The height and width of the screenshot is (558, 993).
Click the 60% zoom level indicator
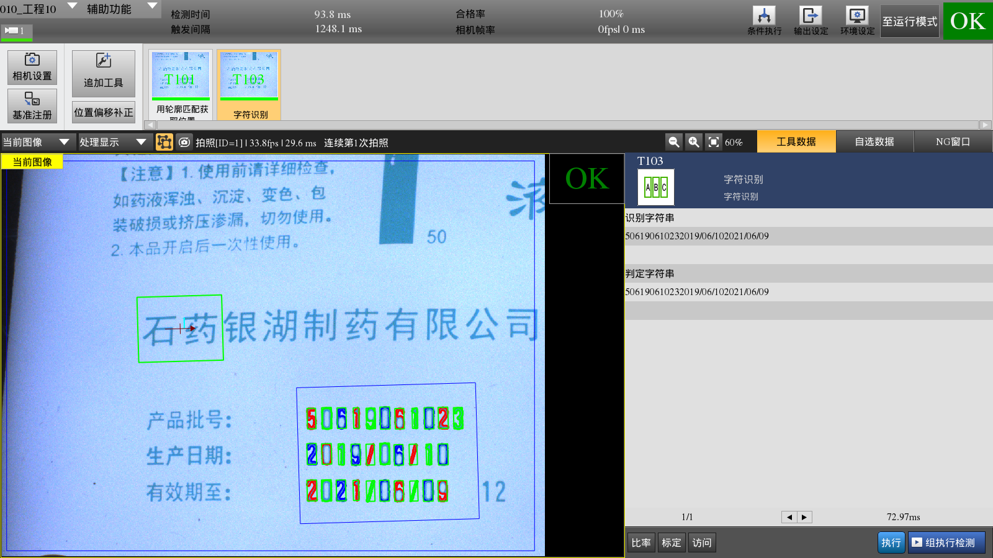pyautogui.click(x=733, y=141)
